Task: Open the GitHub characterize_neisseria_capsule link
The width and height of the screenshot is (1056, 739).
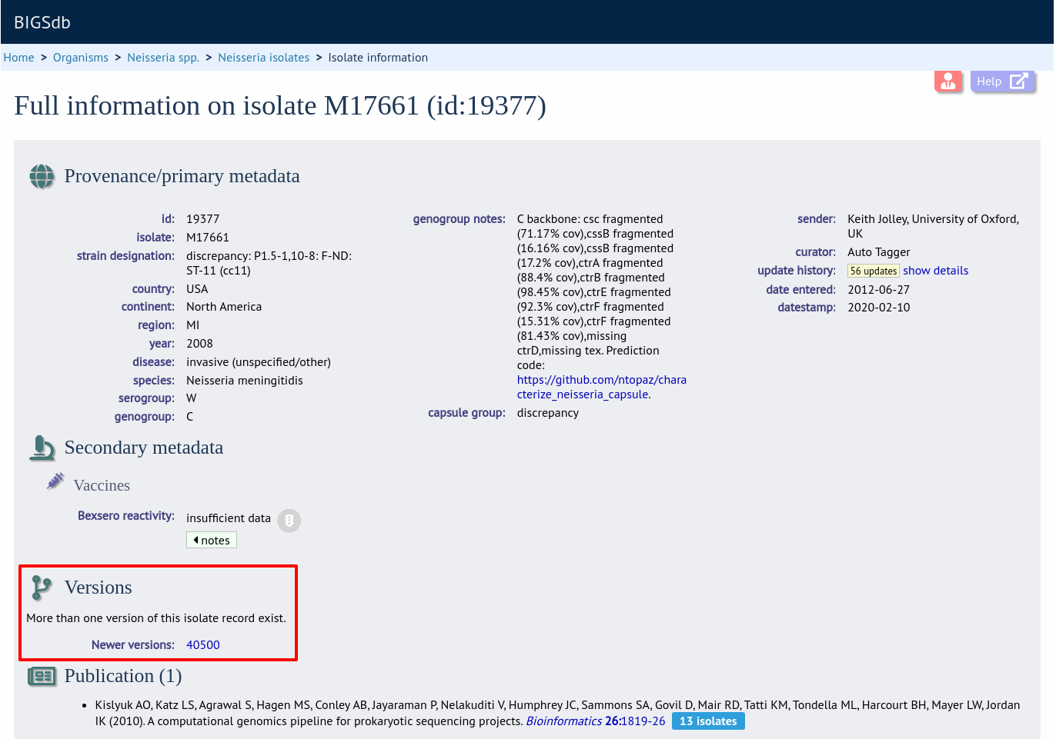Action: [602, 387]
